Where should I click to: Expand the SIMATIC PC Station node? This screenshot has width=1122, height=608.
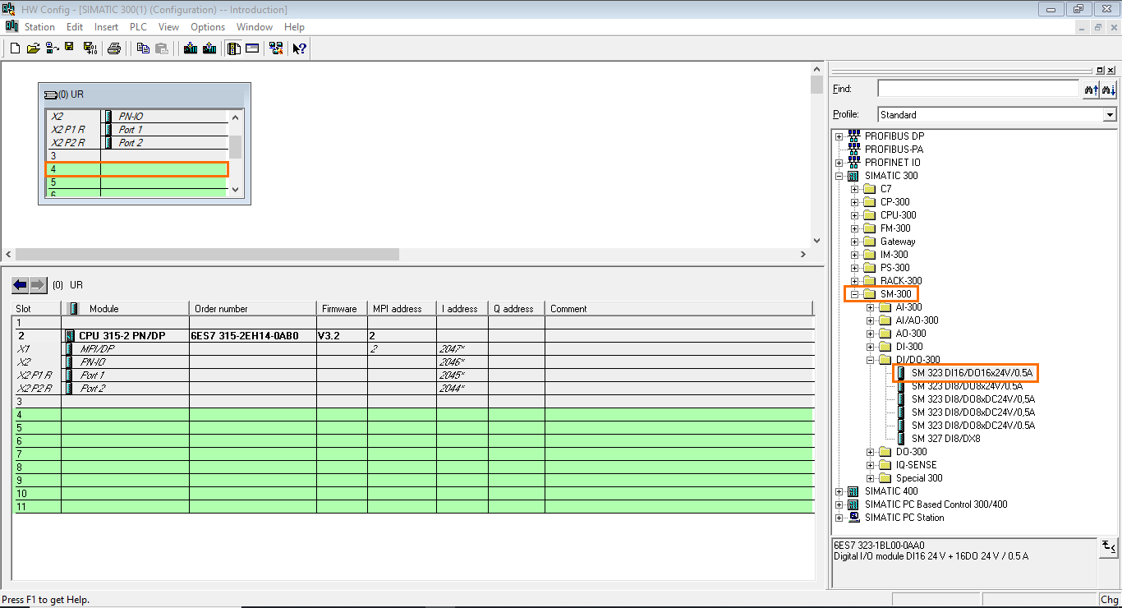pyautogui.click(x=839, y=518)
